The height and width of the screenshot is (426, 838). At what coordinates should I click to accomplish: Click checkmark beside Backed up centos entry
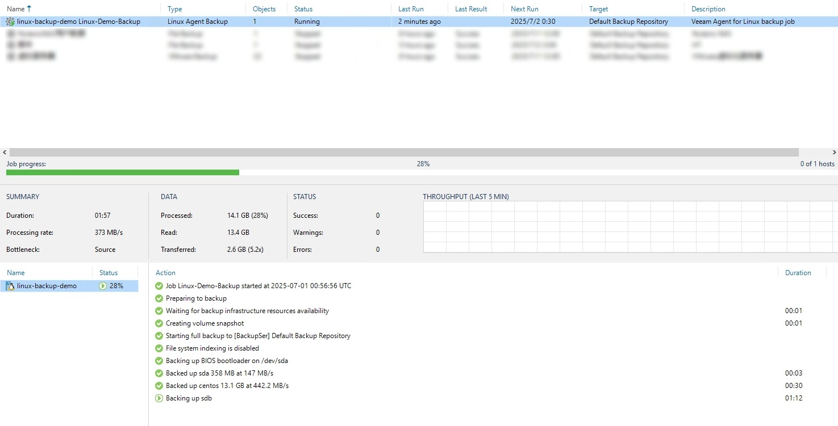[x=159, y=386]
